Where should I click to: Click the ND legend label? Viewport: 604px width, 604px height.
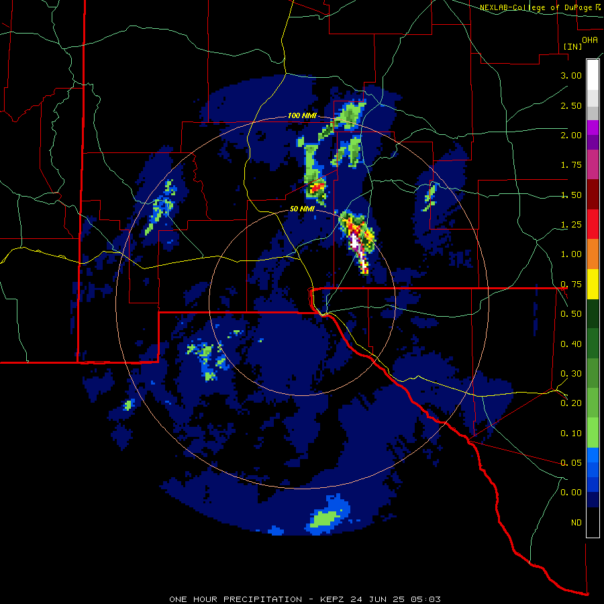pyautogui.click(x=576, y=523)
